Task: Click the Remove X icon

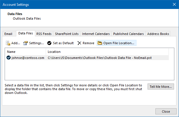Action: [x=79, y=43]
